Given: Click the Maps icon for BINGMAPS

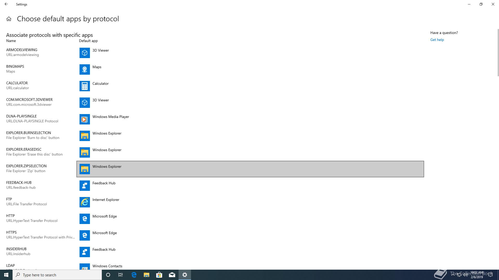Looking at the screenshot, I should [x=84, y=69].
